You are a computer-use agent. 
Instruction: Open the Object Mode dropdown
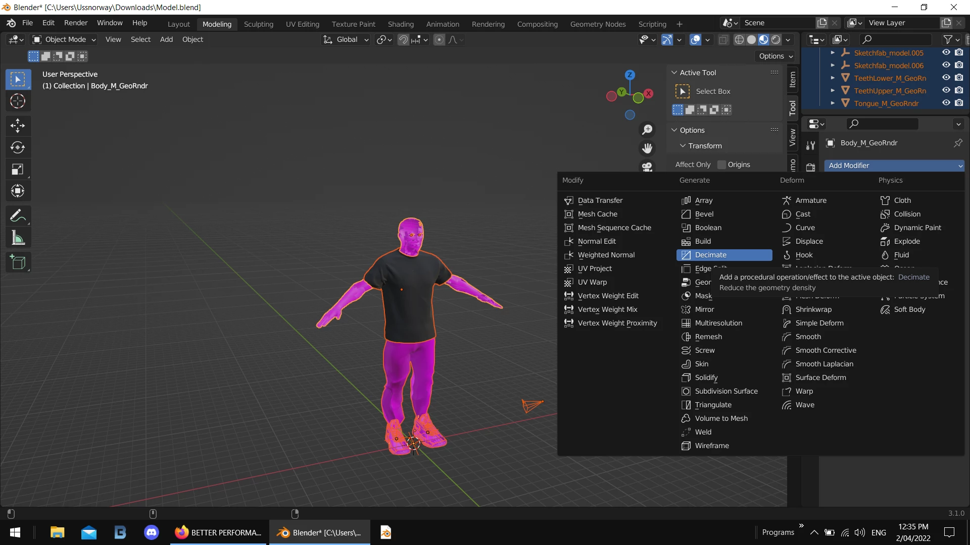(x=64, y=39)
